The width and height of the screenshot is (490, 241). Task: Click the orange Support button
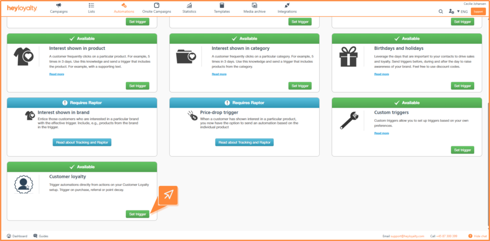pyautogui.click(x=478, y=11)
